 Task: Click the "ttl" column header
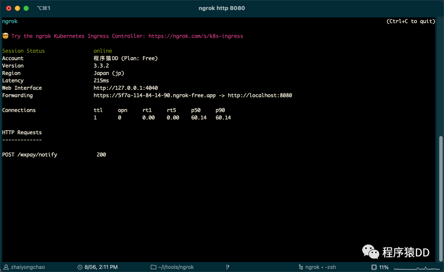(98, 110)
